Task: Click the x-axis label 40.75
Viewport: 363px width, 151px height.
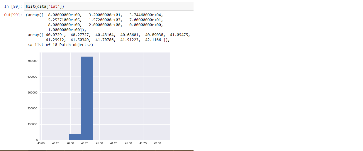Action: 85,143
